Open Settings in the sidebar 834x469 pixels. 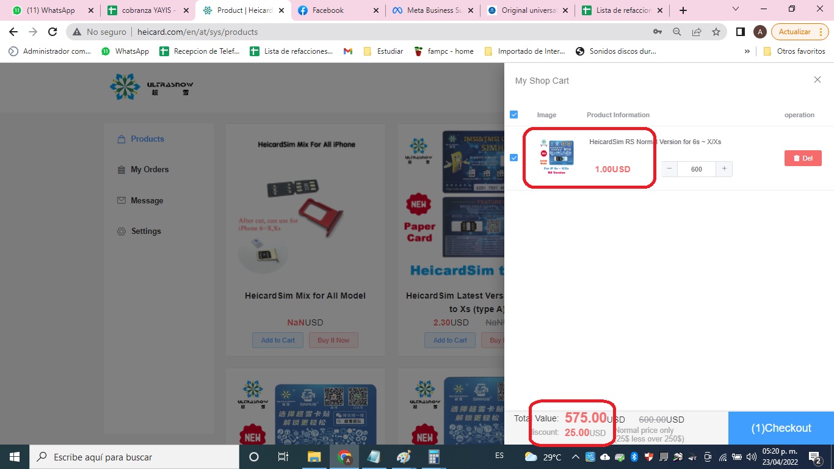(139, 231)
